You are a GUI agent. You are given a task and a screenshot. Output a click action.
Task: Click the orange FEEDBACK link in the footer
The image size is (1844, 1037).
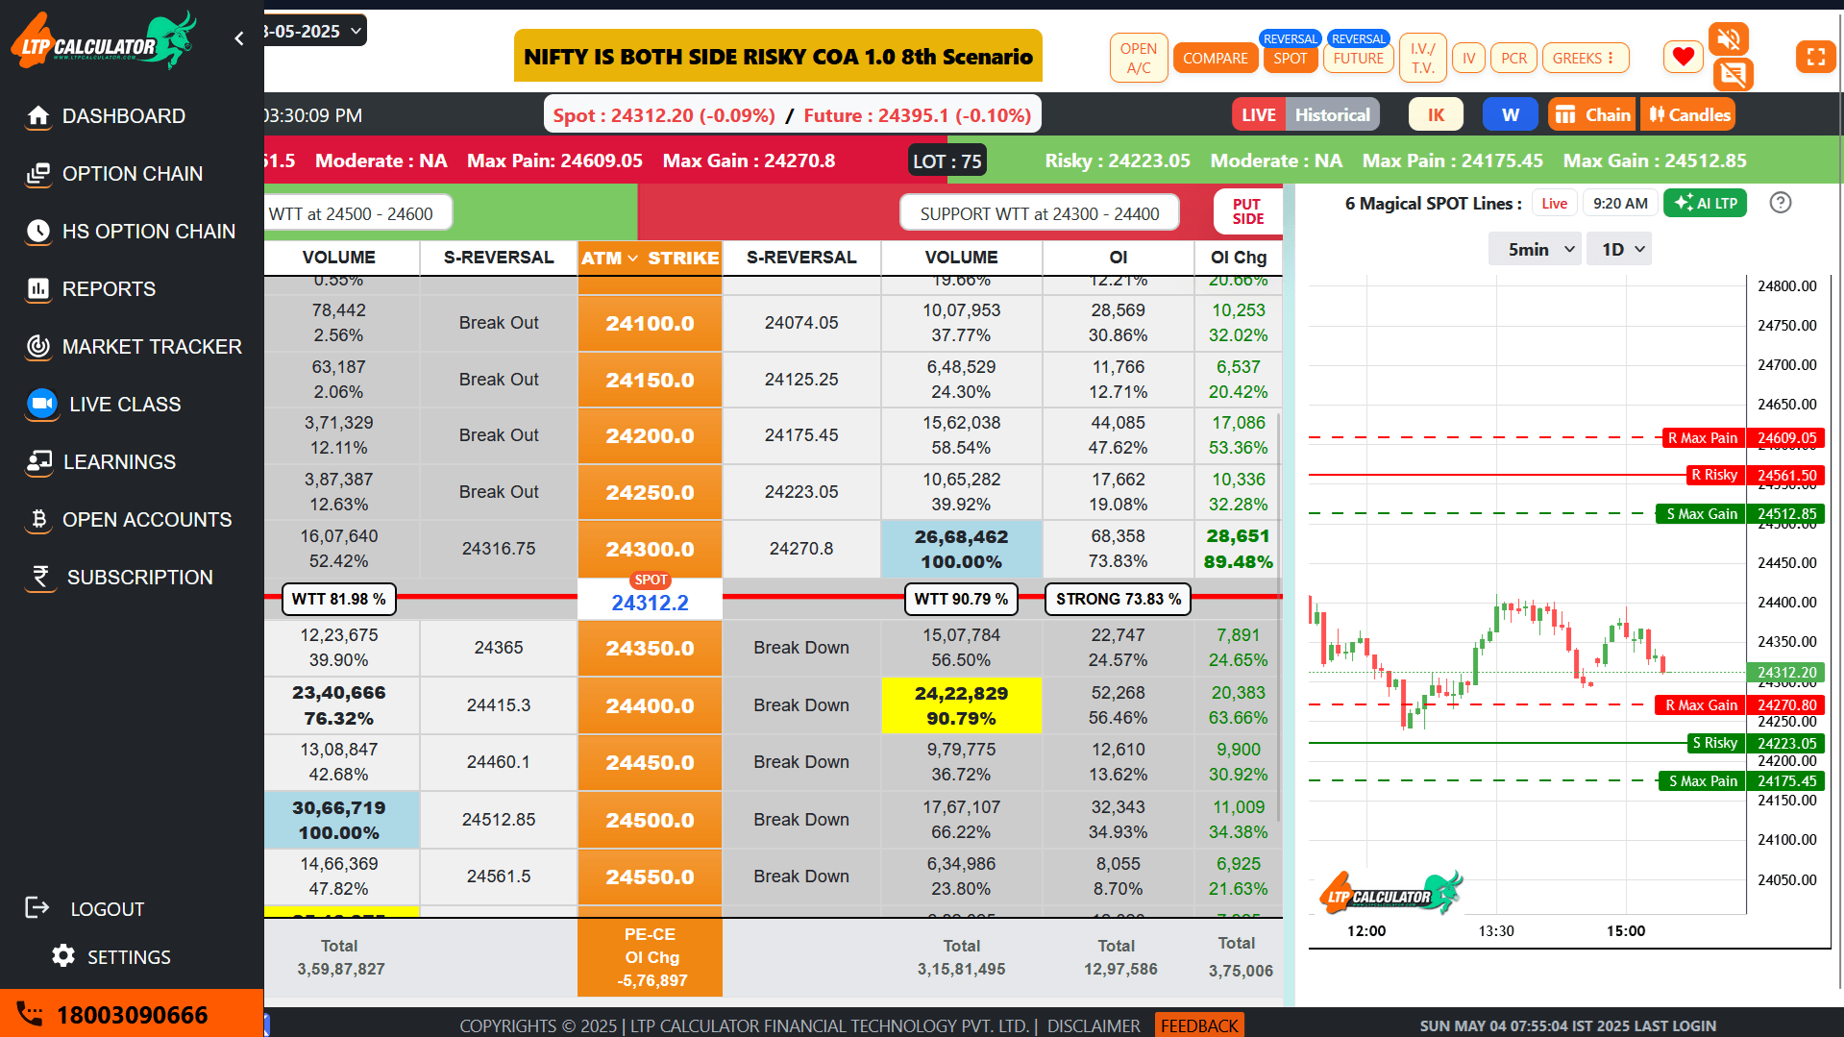pyautogui.click(x=1198, y=1025)
